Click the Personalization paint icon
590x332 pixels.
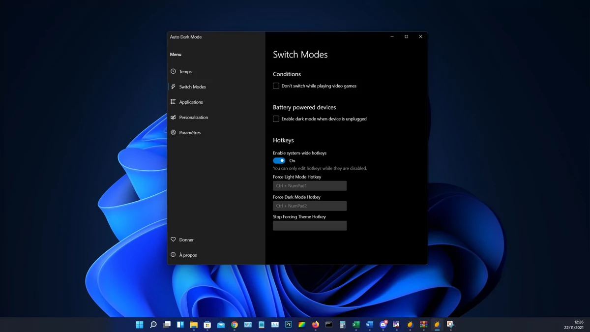tap(173, 117)
